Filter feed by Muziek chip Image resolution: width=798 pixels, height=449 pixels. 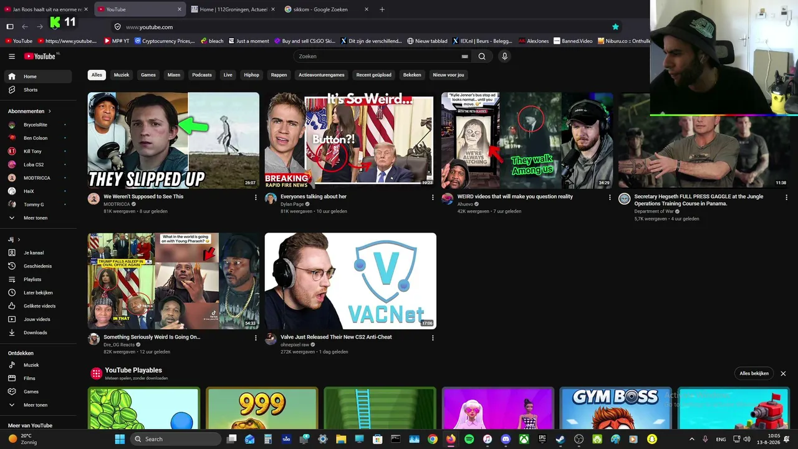(122, 75)
